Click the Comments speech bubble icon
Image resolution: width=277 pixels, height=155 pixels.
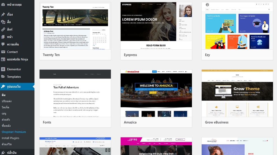click(3, 44)
